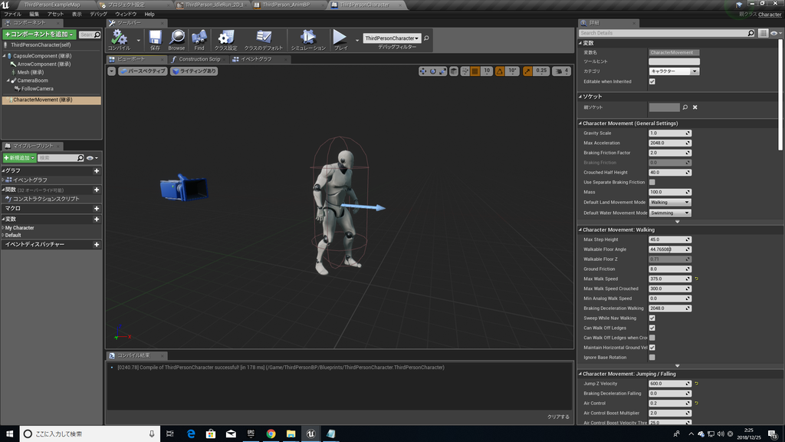Image resolution: width=785 pixels, height=442 pixels.
Task: Open Browse in the toolbar
Action: coord(177,37)
